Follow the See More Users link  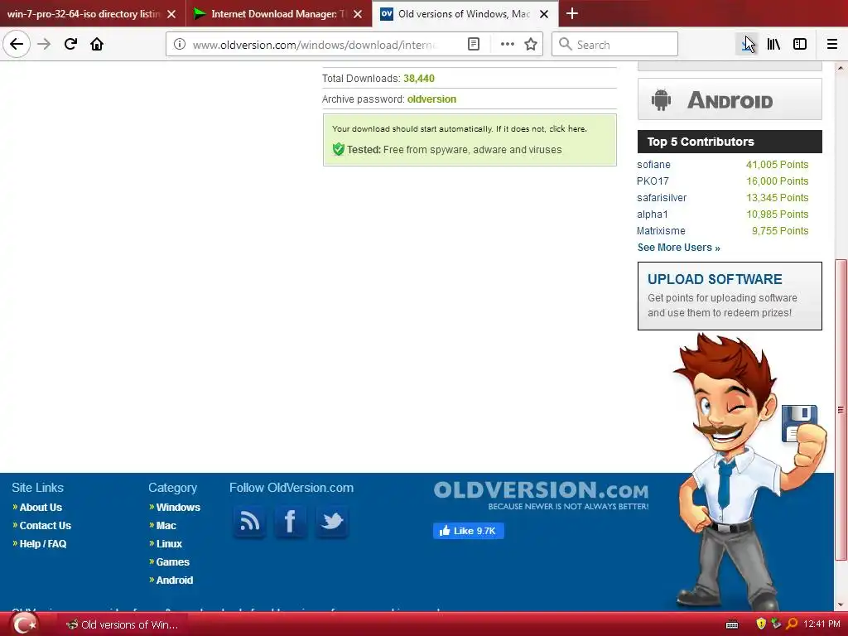[x=679, y=248]
